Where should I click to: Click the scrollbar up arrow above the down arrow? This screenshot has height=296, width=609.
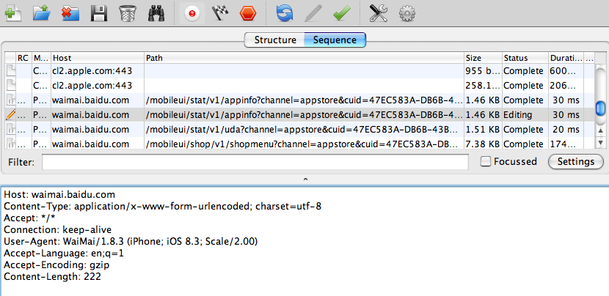[600, 131]
